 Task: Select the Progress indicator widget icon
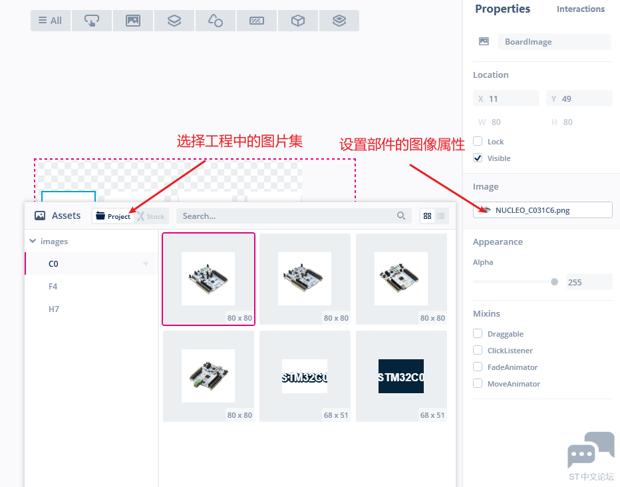click(256, 21)
